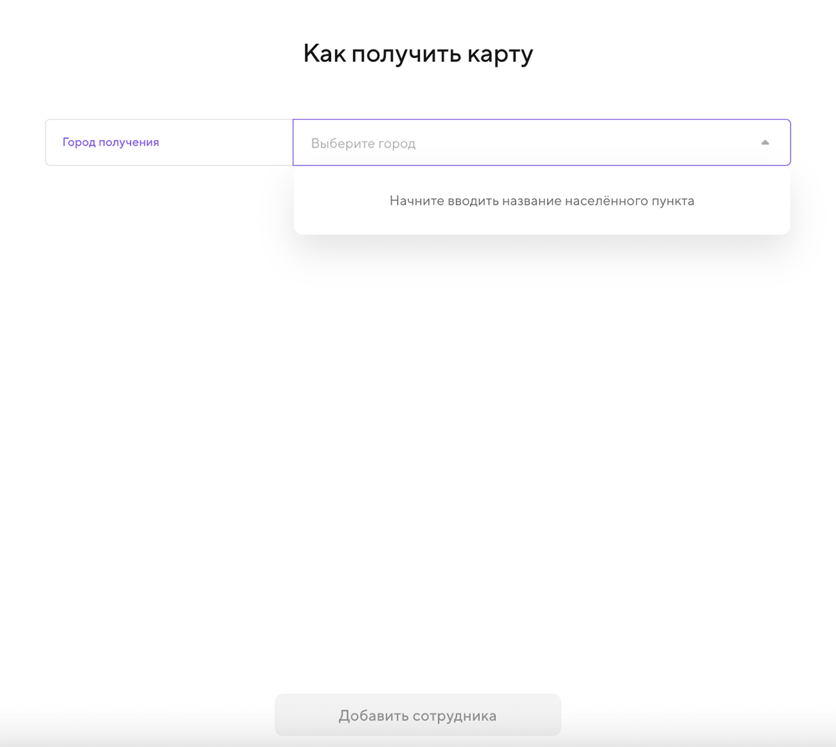Image resolution: width=836 pixels, height=747 pixels.
Task: Place cursor in the 'Выберите город' placeholder
Action: pos(363,143)
